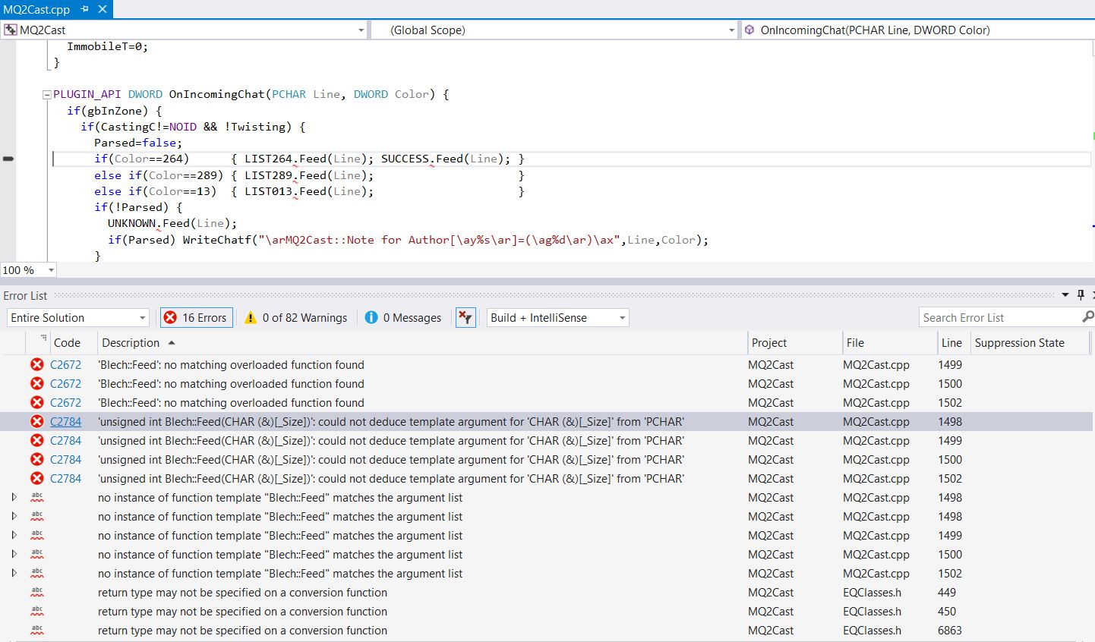Click IntelliSense abc icon for EQClasses.h line 6863

pyautogui.click(x=37, y=631)
